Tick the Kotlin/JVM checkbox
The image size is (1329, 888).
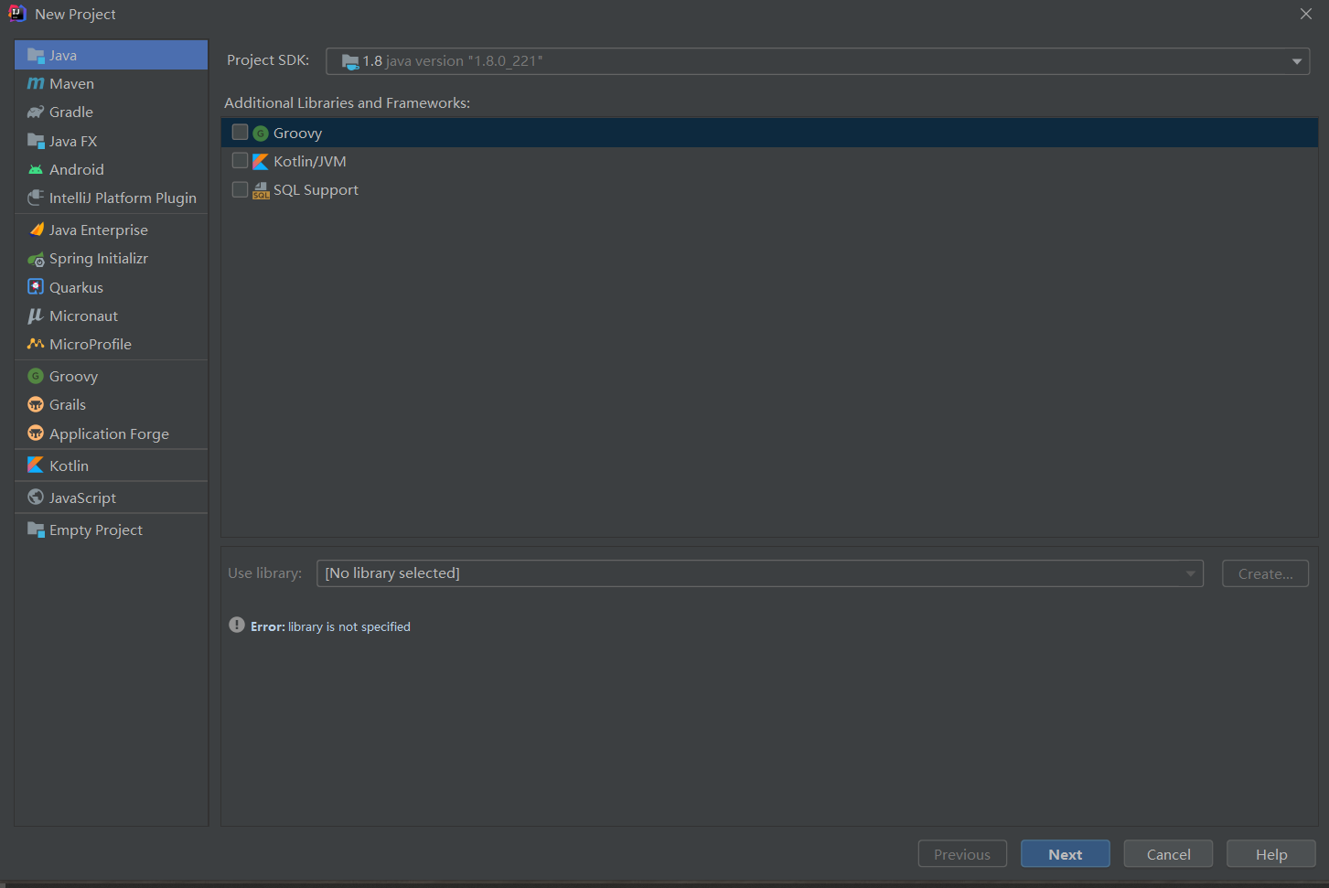coord(240,161)
